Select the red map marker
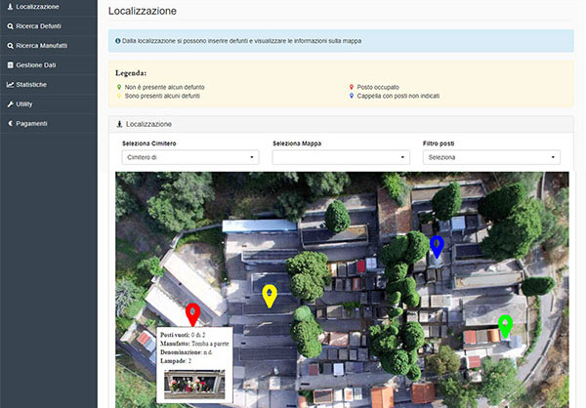Screen dimensions: 586x408 click(x=192, y=314)
